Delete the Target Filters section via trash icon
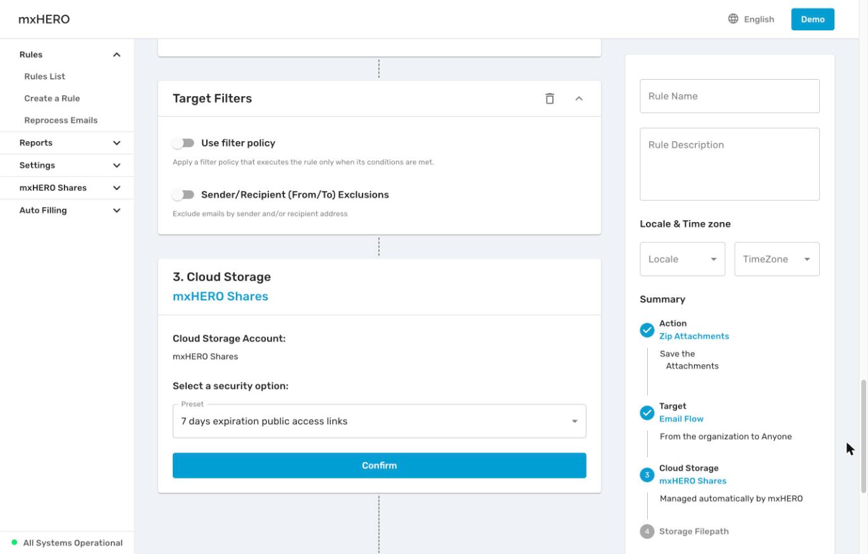 coord(550,99)
